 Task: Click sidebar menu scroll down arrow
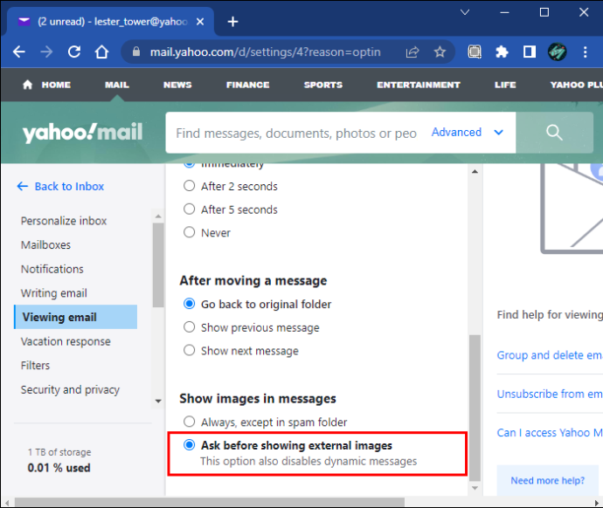coord(158,402)
